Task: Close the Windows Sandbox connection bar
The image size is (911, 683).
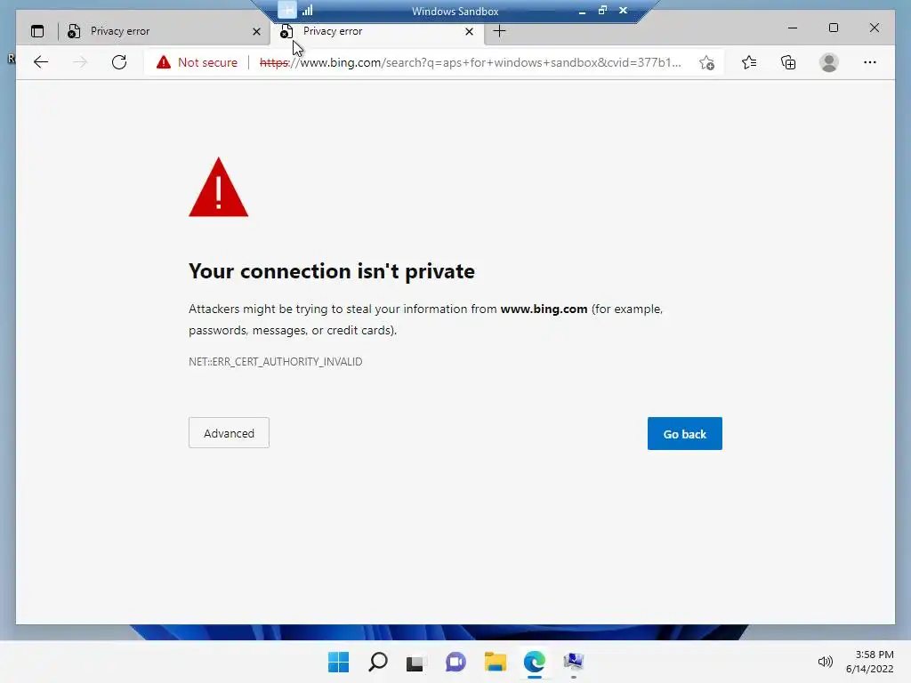Action: tap(624, 10)
